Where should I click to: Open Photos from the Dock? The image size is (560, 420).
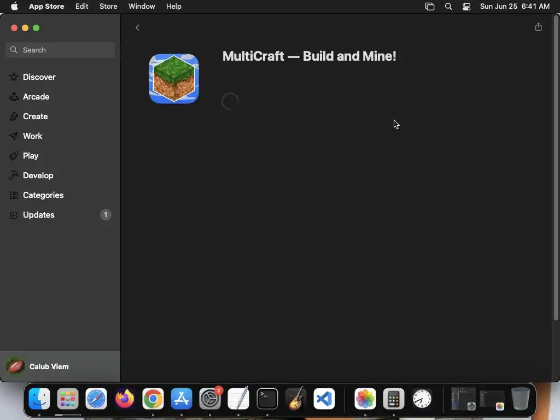(365, 398)
